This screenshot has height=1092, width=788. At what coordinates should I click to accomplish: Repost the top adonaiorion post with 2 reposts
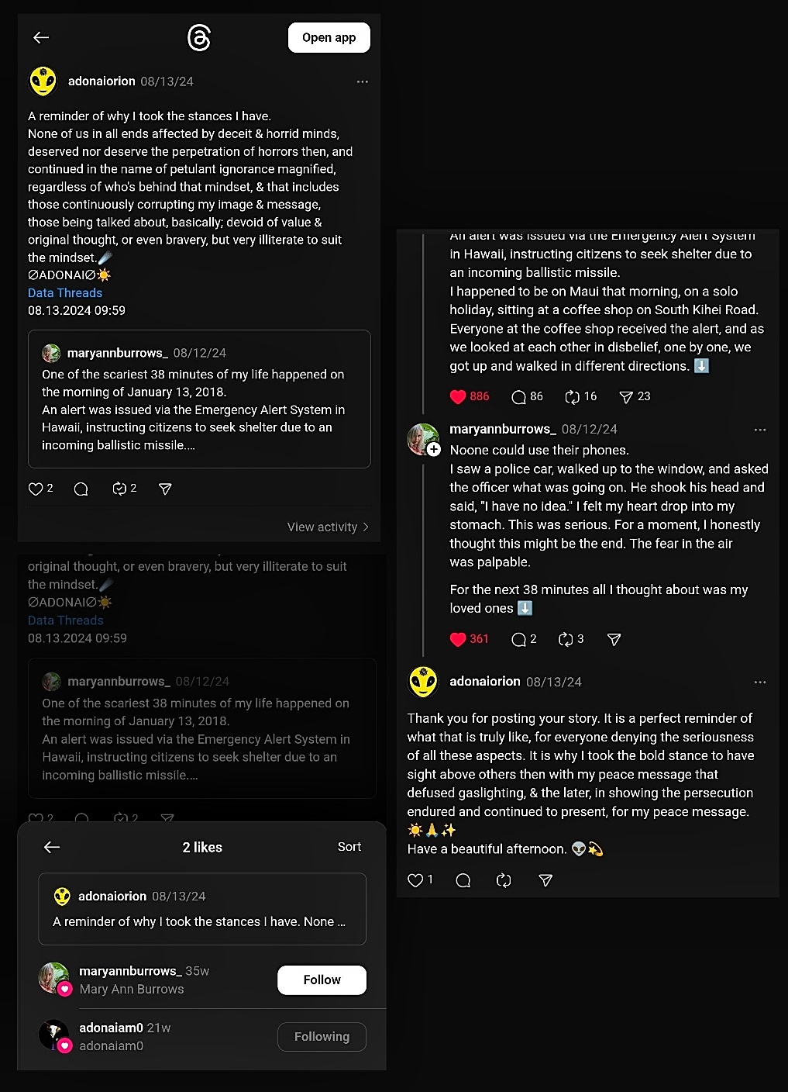(119, 489)
